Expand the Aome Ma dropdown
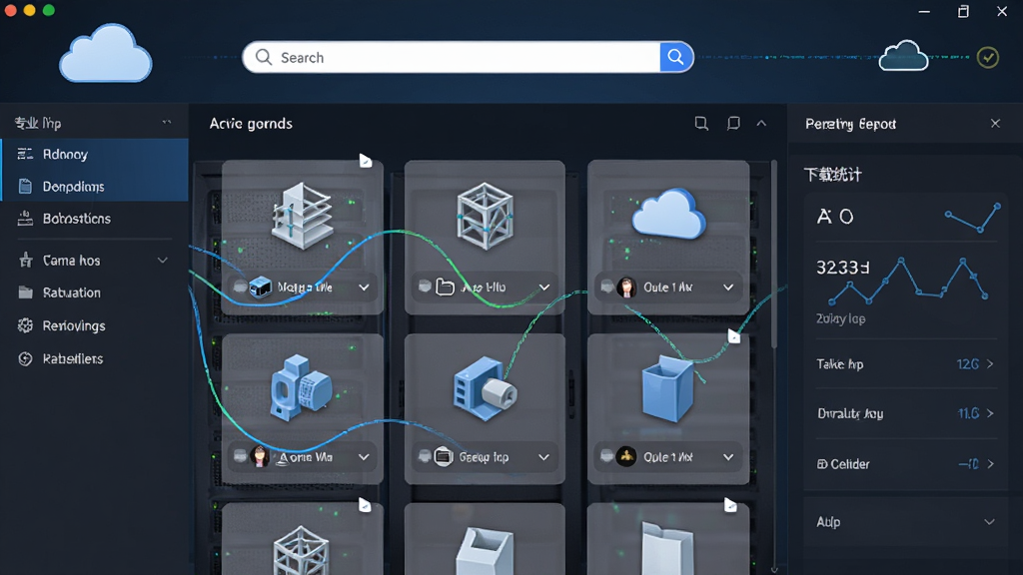 coord(364,457)
